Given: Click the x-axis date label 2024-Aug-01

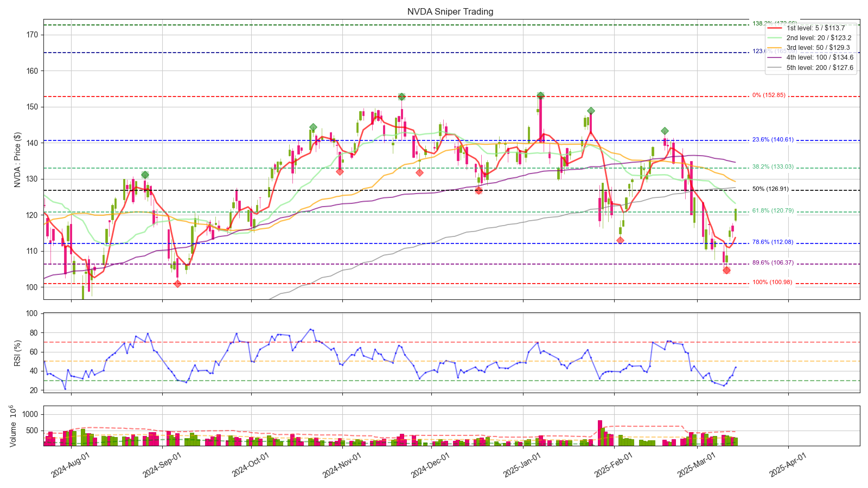Looking at the screenshot, I should (x=70, y=465).
